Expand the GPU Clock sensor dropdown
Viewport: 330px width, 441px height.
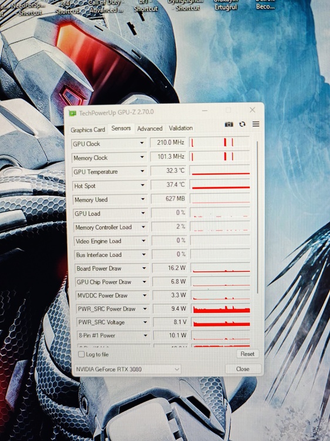tap(142, 143)
